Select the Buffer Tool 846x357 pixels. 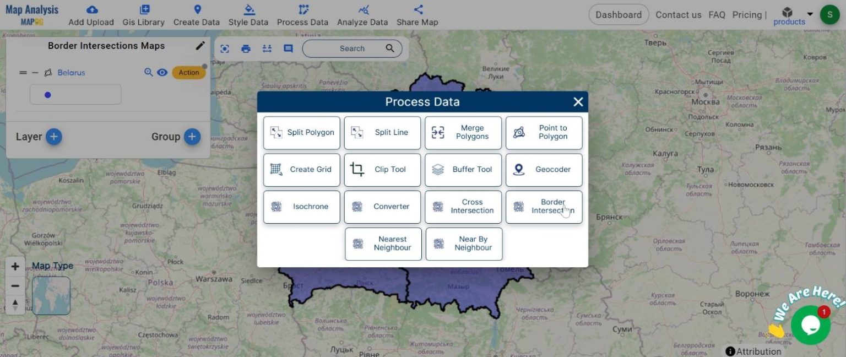pyautogui.click(x=463, y=170)
